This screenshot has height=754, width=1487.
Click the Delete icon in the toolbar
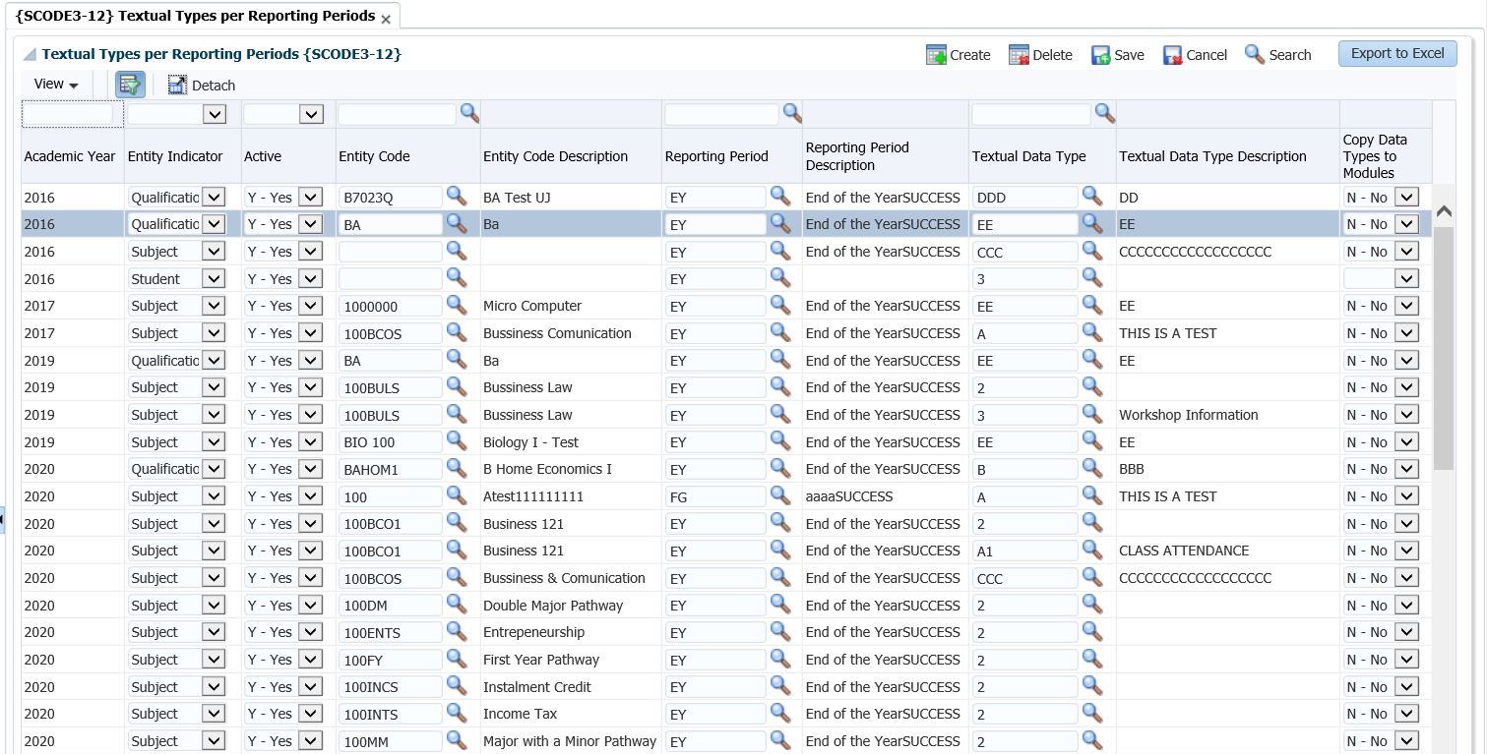[x=1019, y=55]
